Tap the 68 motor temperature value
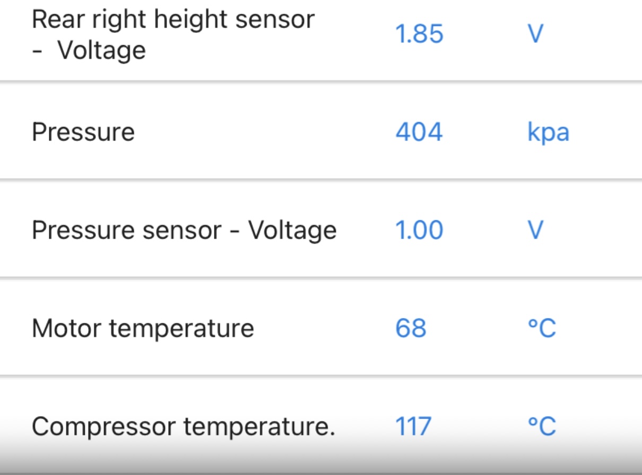The image size is (642, 475). (x=411, y=328)
